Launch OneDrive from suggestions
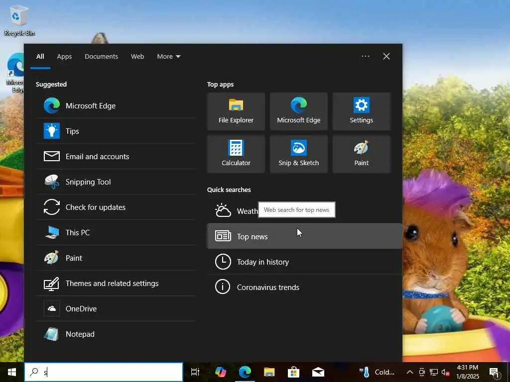510x382 pixels. (x=116, y=308)
